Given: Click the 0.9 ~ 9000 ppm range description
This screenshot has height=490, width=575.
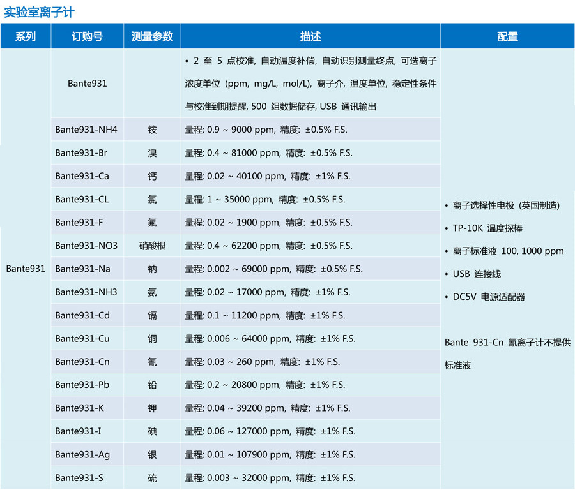Looking at the screenshot, I should 266,130.
